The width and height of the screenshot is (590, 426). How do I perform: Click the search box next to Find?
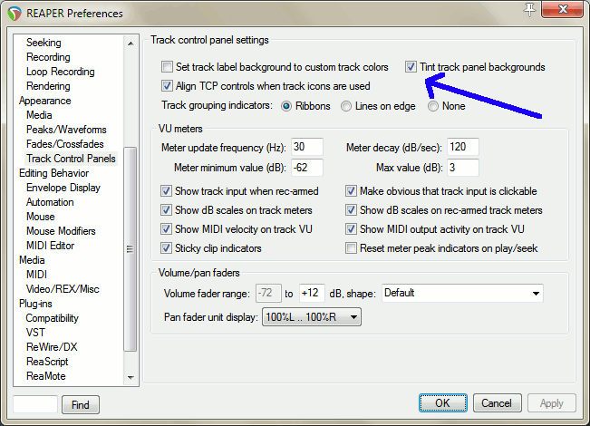(35, 404)
